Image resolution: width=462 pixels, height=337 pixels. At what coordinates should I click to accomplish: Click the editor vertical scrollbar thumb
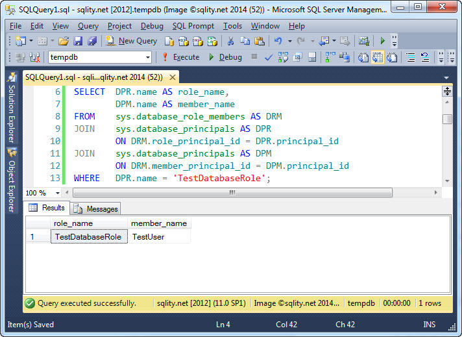click(x=447, y=119)
